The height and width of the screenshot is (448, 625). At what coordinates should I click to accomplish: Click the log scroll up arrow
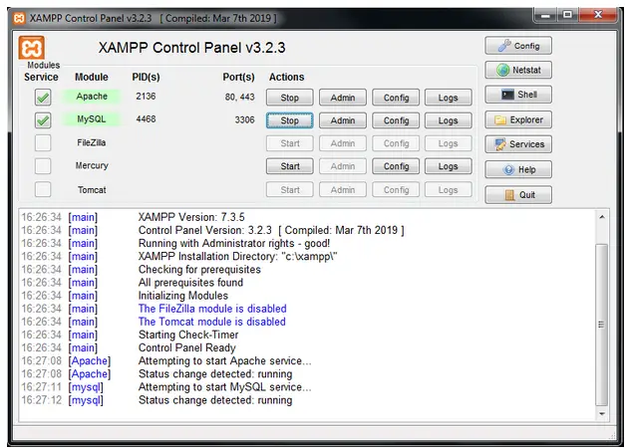click(x=602, y=217)
